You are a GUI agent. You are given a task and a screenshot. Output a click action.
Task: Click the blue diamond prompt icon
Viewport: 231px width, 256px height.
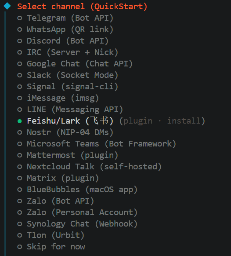pos(7,6)
